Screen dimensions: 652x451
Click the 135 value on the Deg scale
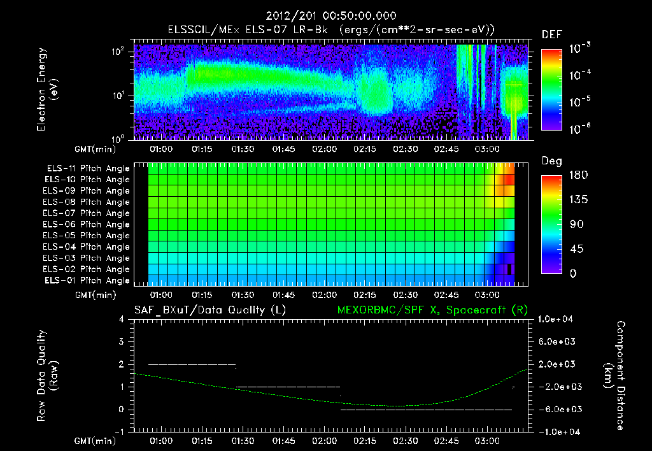click(x=579, y=200)
